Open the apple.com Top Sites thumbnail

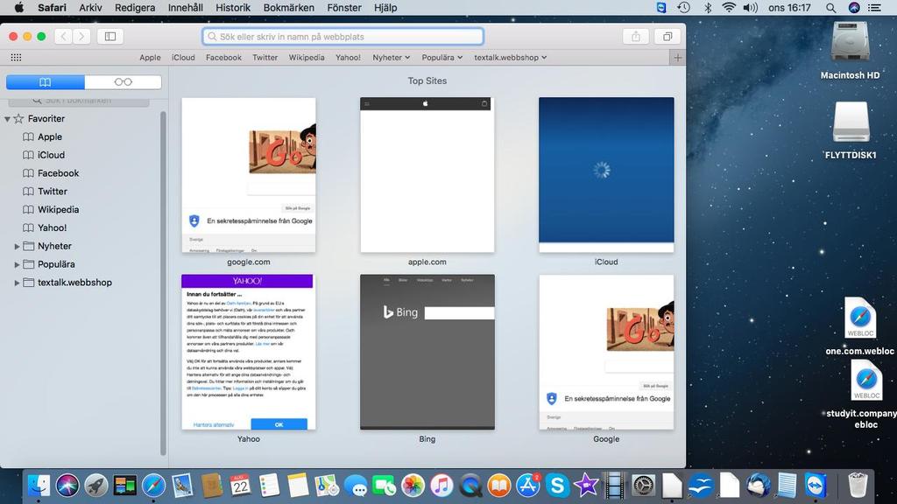click(x=427, y=175)
